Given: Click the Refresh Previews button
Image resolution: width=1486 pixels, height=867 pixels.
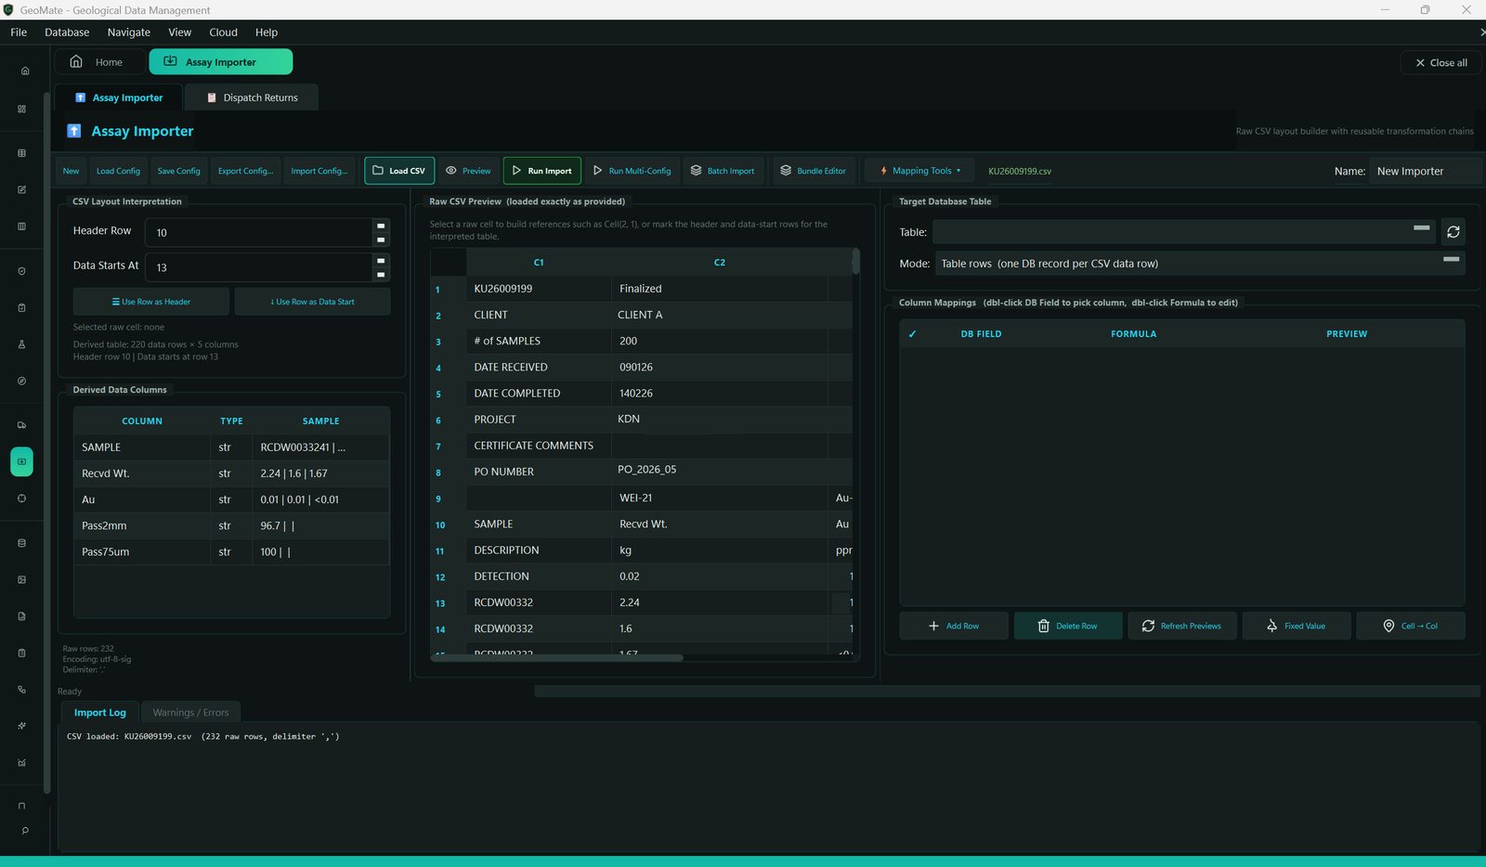Looking at the screenshot, I should [1181, 626].
